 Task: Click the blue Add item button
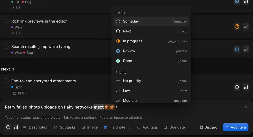coord(235,127)
